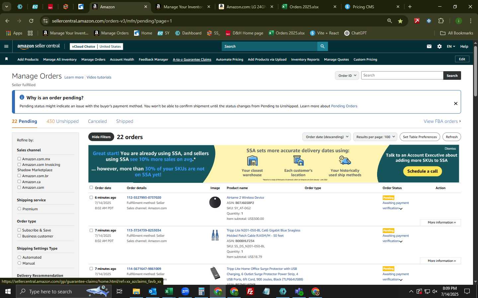Screen dimensions: 478x298
Task: Open the Chrome extensions puzzle icon
Action: pos(441,21)
